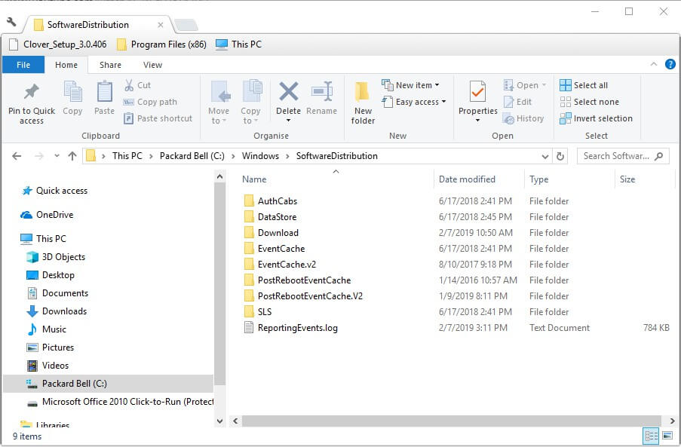Switch to large thumbnails view icon

[667, 436]
